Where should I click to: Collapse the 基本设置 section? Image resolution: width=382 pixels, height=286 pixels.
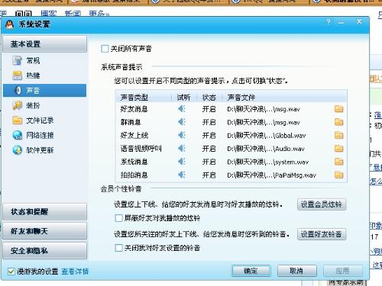44,44
